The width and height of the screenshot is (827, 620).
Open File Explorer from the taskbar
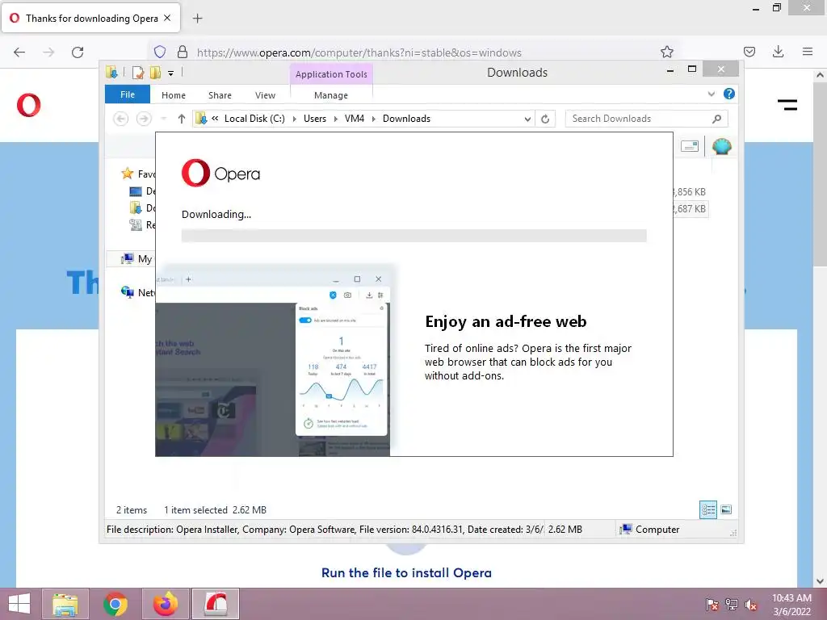pyautogui.click(x=65, y=604)
